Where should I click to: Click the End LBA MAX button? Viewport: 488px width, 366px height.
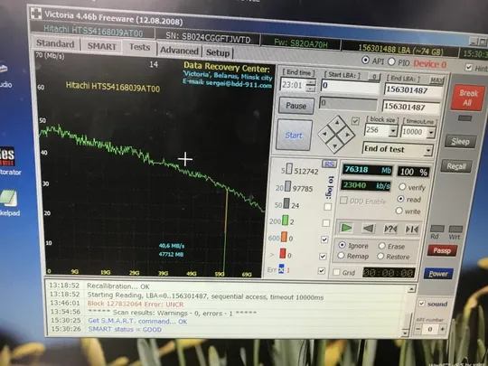coord(436,80)
